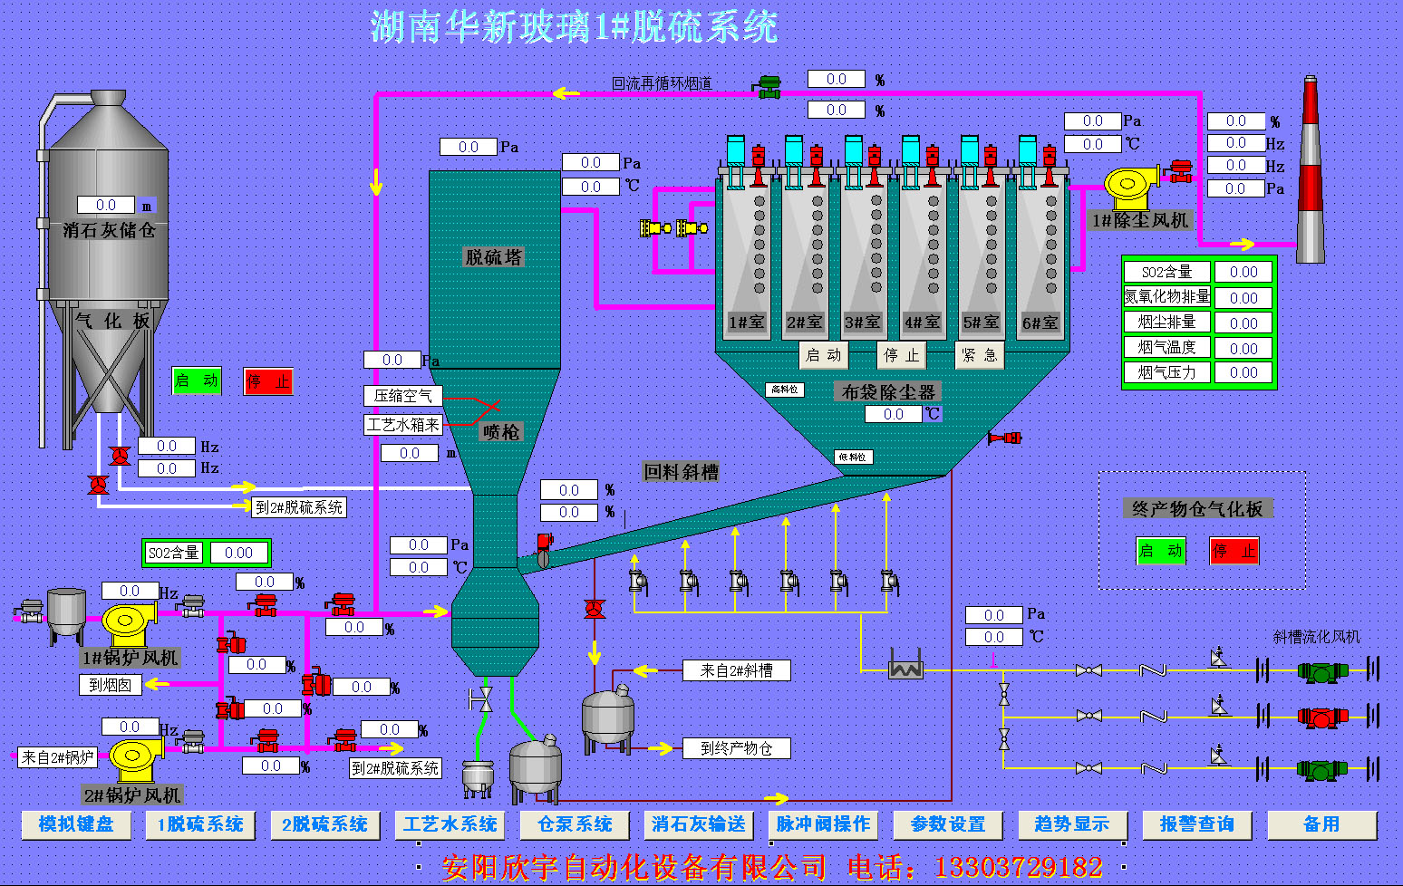Click the last fluidizing valve under return chute
The image size is (1403, 886).
(x=890, y=580)
